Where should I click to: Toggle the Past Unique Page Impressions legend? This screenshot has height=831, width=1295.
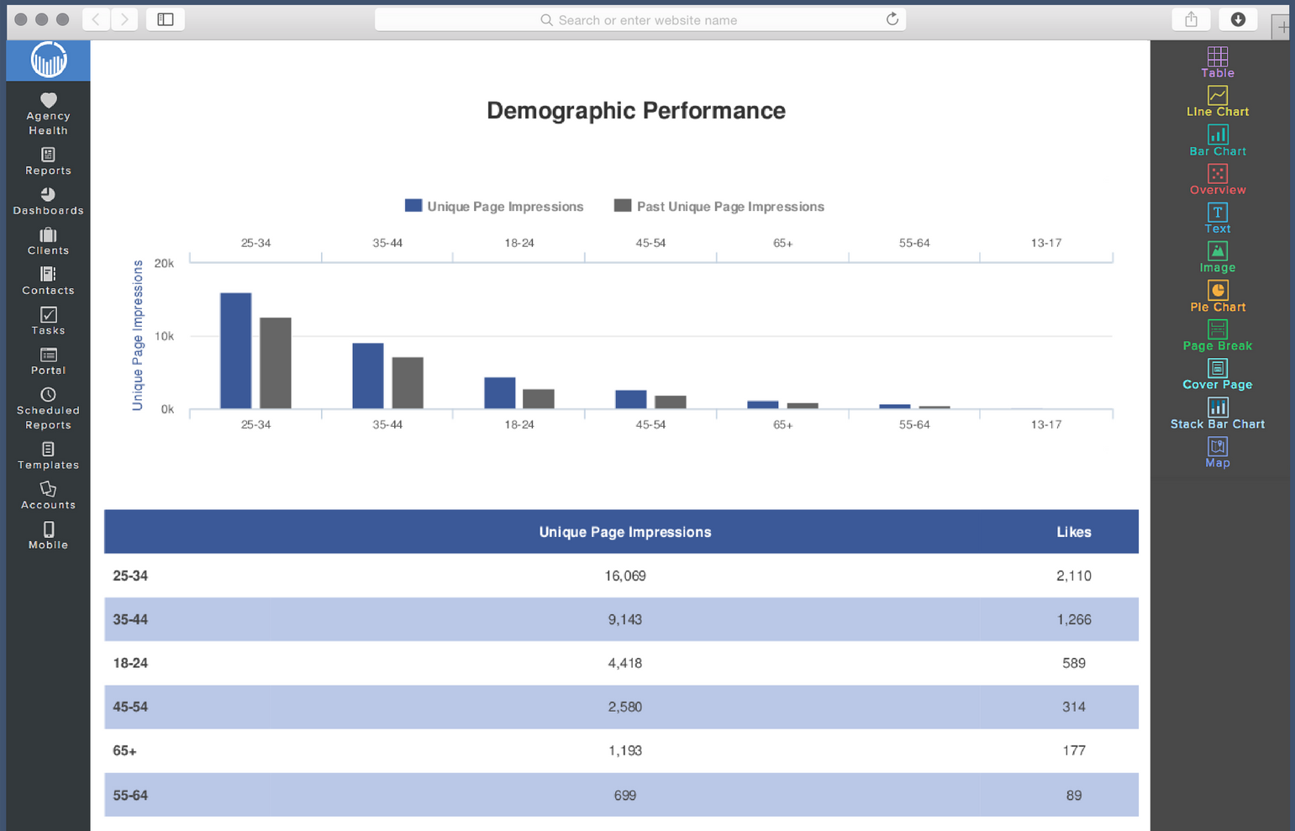(x=719, y=206)
